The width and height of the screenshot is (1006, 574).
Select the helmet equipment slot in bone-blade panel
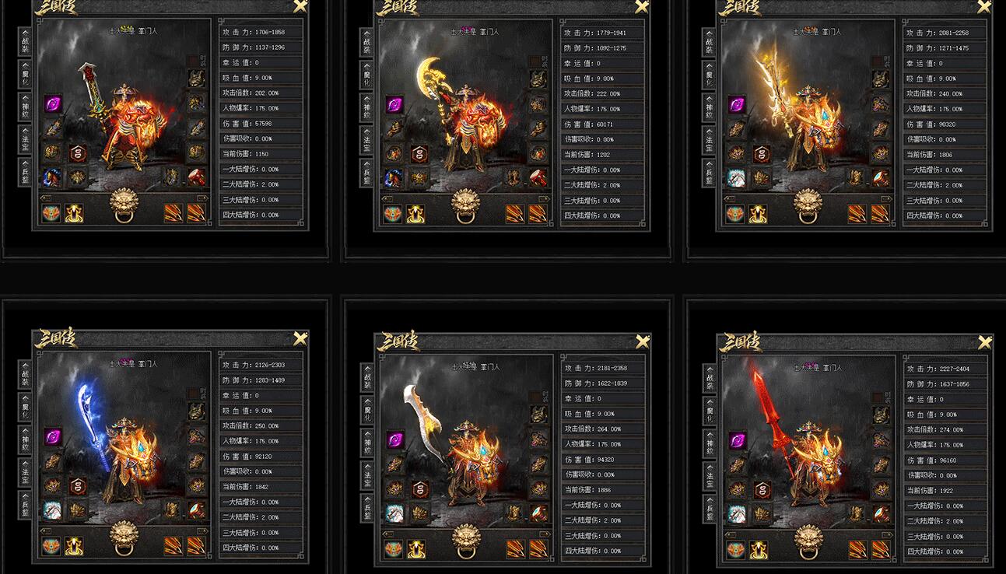click(538, 415)
